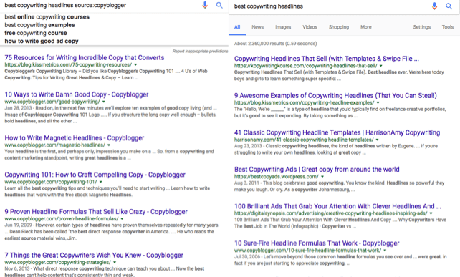Expand dropdown arrow next to bestcopyads.wordpress.com URL
This screenshot has width=460, height=277.
(x=322, y=177)
